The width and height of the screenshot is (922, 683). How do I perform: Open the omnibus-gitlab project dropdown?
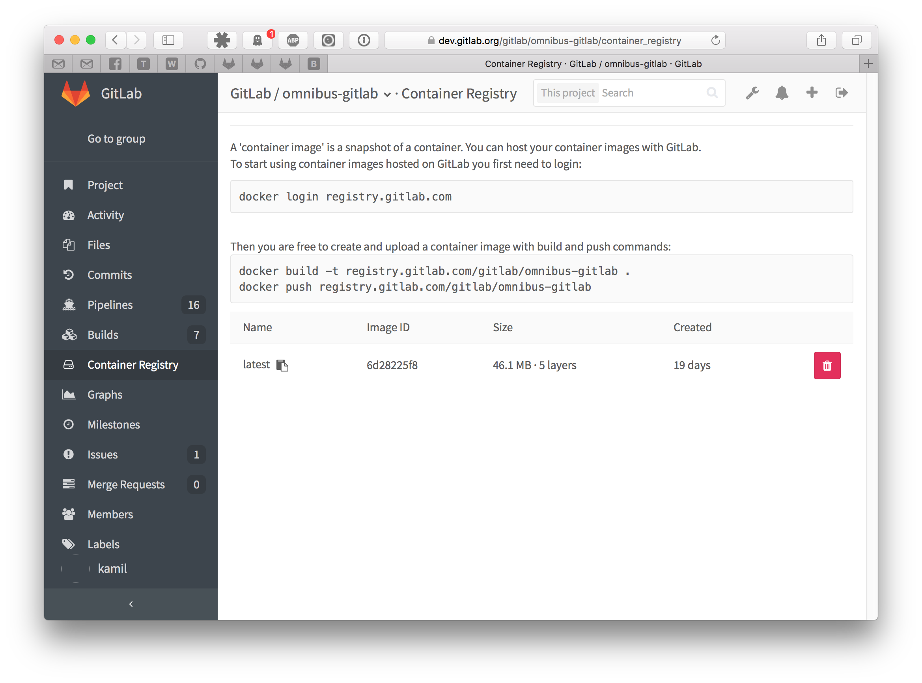pyautogui.click(x=388, y=93)
